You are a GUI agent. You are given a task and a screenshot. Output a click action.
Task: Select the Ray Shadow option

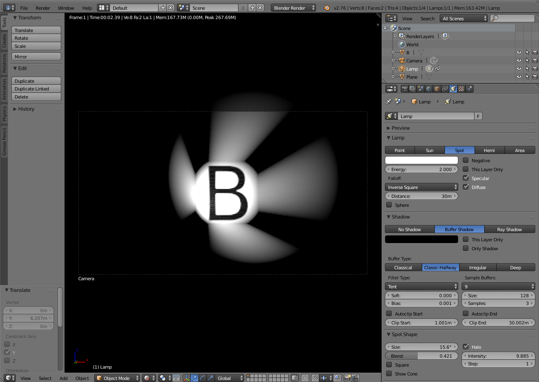[509, 229]
